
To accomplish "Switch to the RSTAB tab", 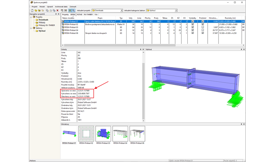I will pos(80,14).
